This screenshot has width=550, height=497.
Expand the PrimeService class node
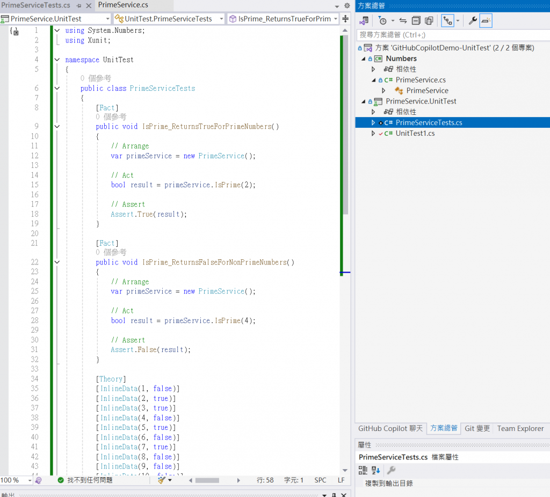coord(383,90)
